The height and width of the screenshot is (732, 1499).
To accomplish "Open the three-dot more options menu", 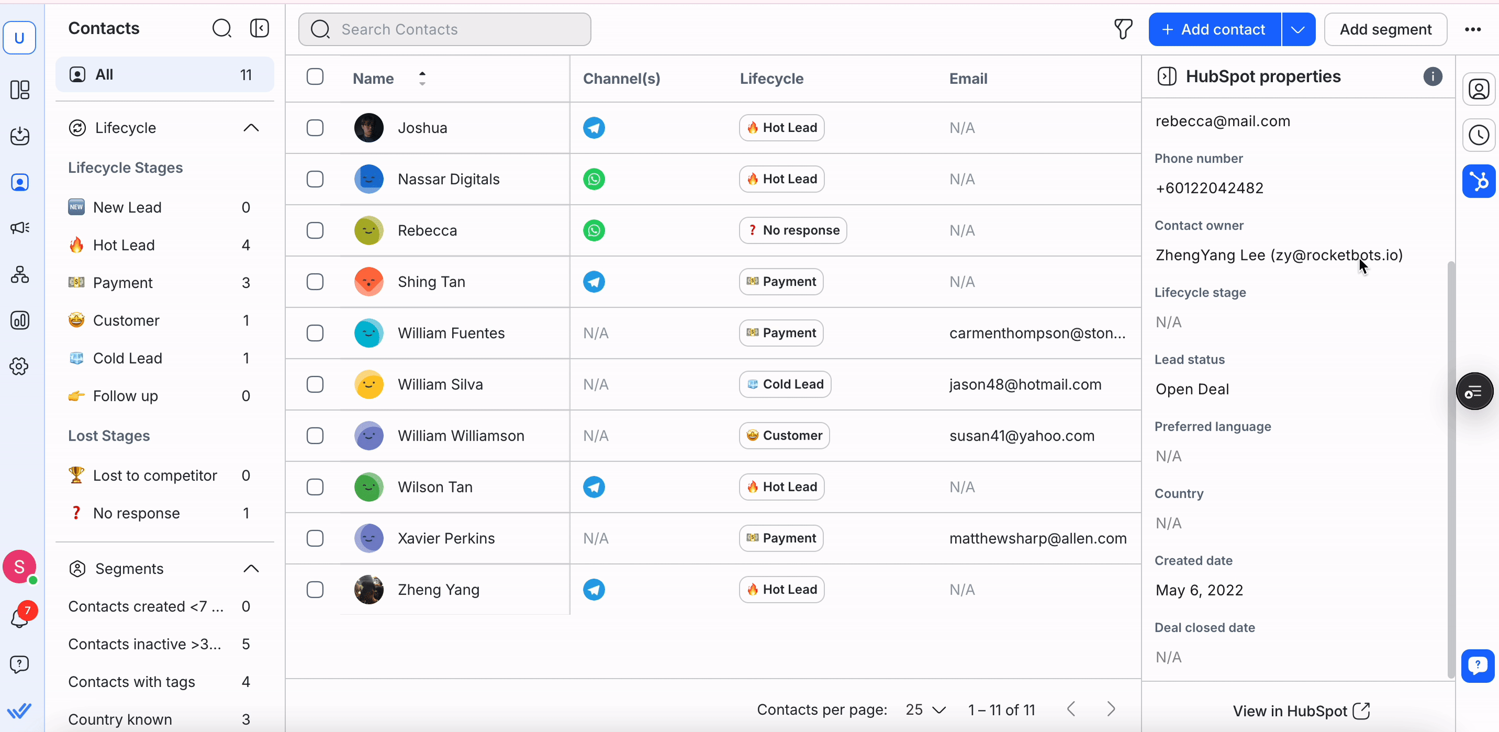I will click(x=1473, y=29).
